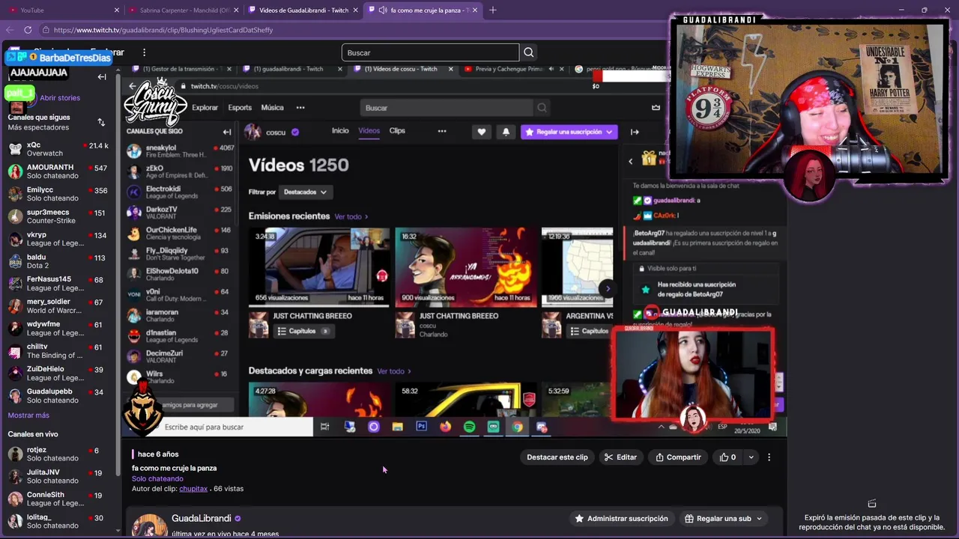The width and height of the screenshot is (959, 539).
Task: Click the Twitch Buscar search field
Action: coord(430,52)
